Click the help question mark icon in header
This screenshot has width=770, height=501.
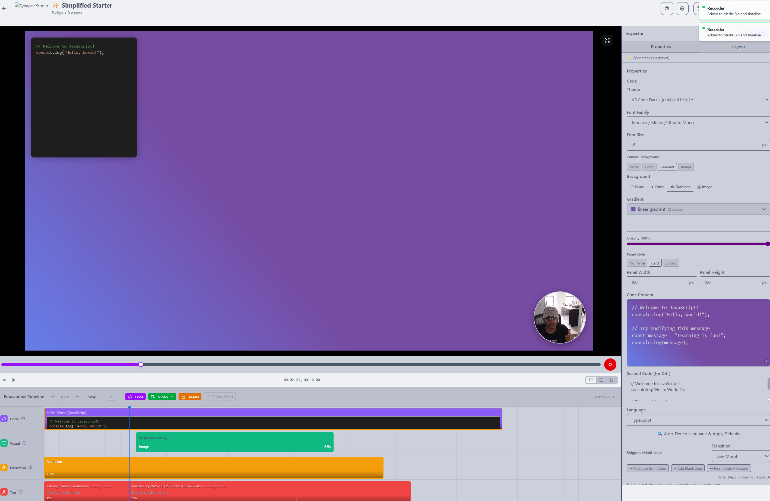point(667,9)
